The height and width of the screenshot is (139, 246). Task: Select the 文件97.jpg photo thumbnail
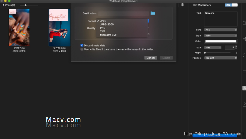coord(19,28)
